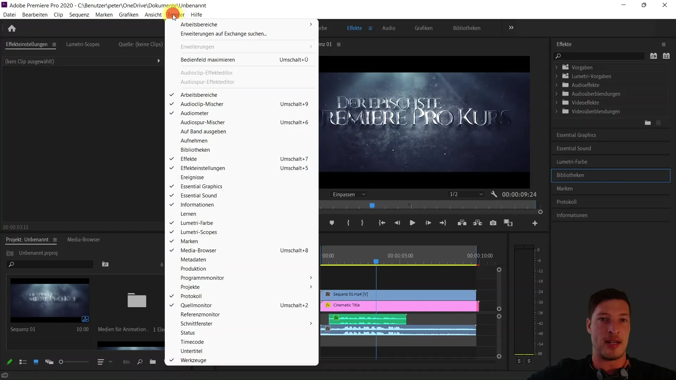
Task: Click Einpassen dropdown in program monitor
Action: coord(348,194)
